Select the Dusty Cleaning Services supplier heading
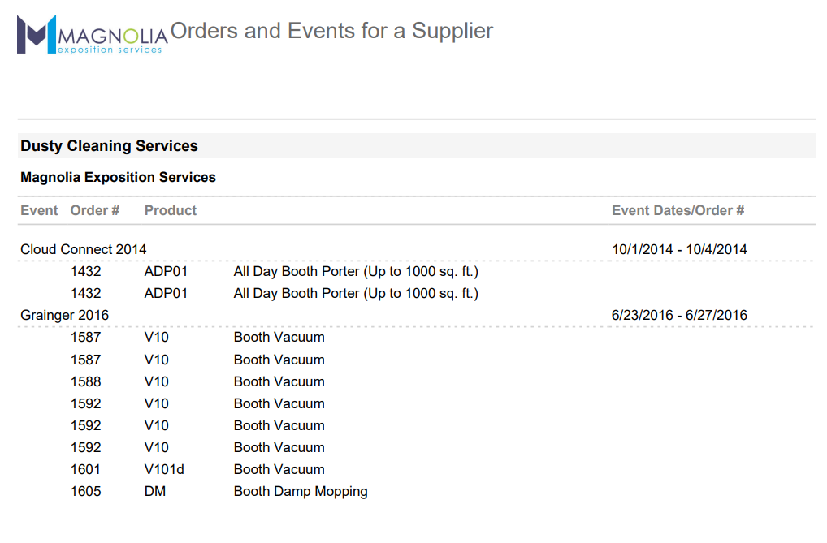Image resolution: width=827 pixels, height=543 pixels. point(109,146)
